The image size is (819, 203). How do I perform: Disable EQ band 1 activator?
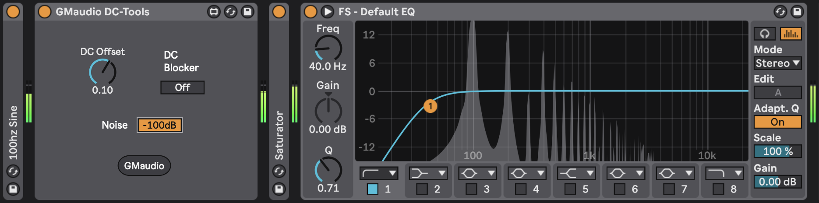click(372, 189)
